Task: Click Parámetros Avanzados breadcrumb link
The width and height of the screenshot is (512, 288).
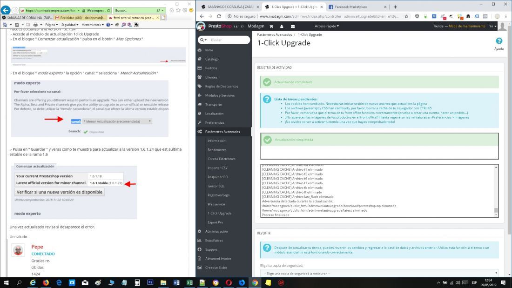Action: click(274, 34)
